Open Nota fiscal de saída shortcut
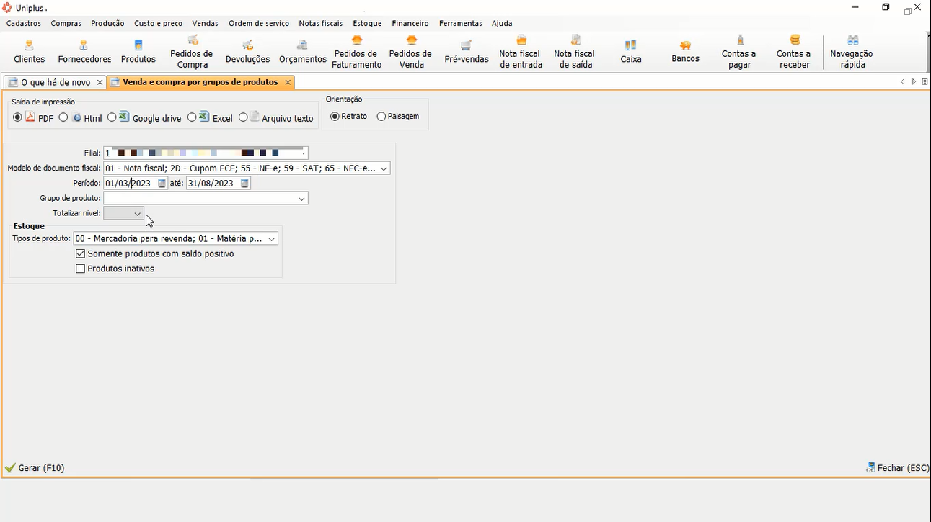 (x=575, y=52)
